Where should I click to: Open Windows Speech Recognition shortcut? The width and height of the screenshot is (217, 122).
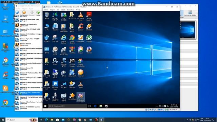(55, 97)
